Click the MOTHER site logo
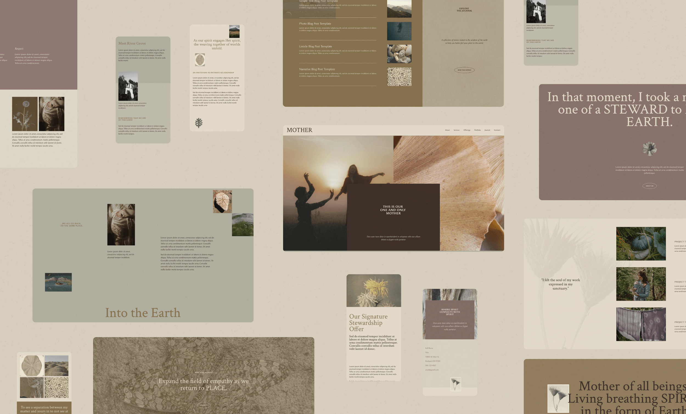 299,130
